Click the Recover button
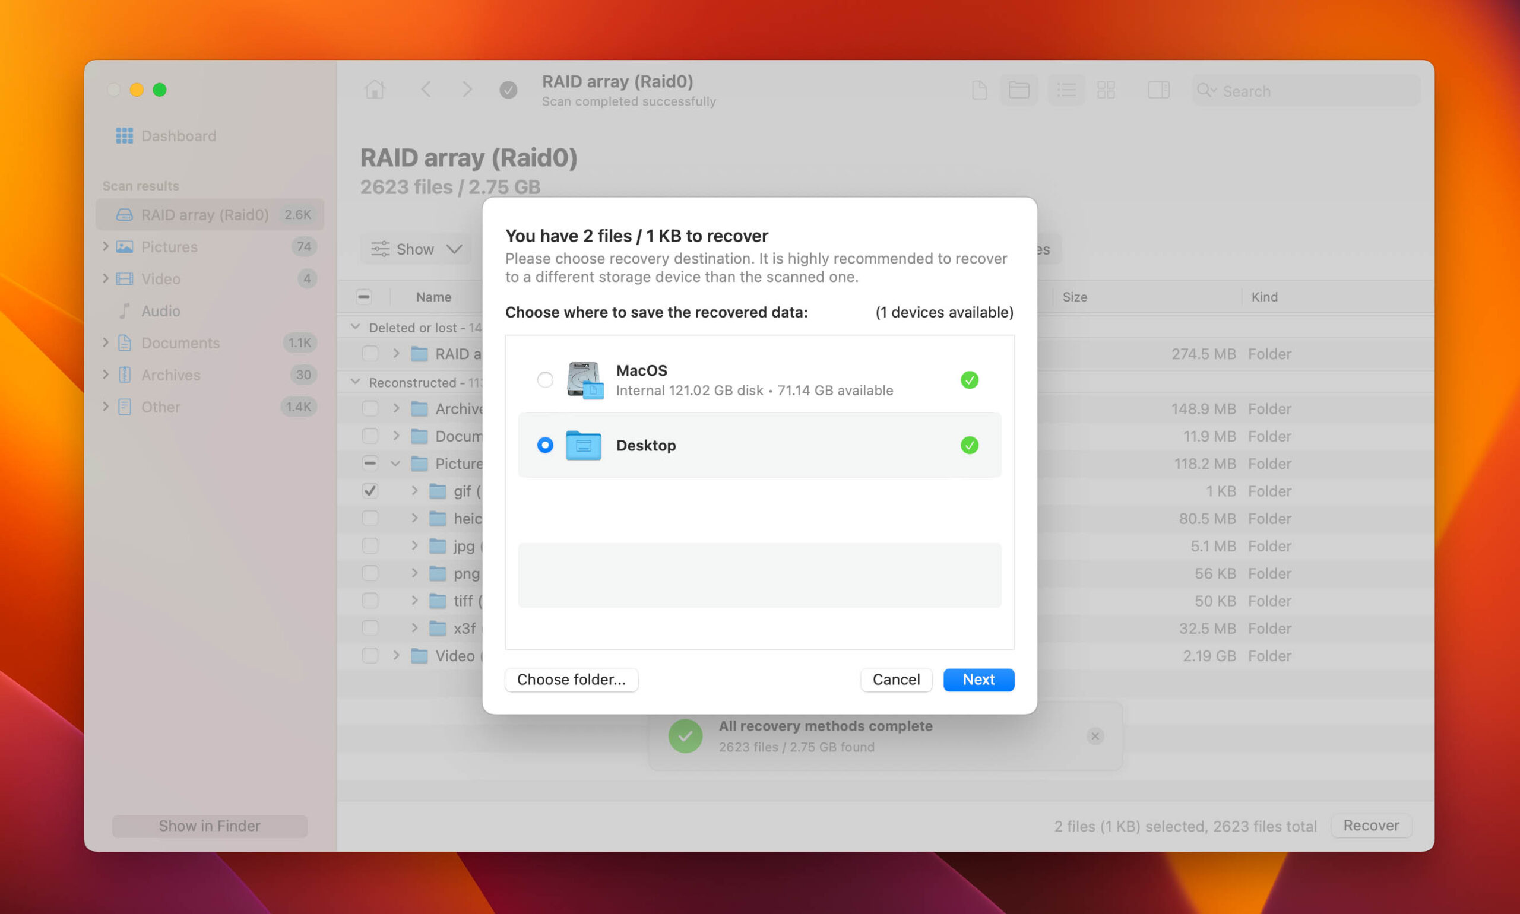The width and height of the screenshot is (1520, 914). [x=1371, y=826]
